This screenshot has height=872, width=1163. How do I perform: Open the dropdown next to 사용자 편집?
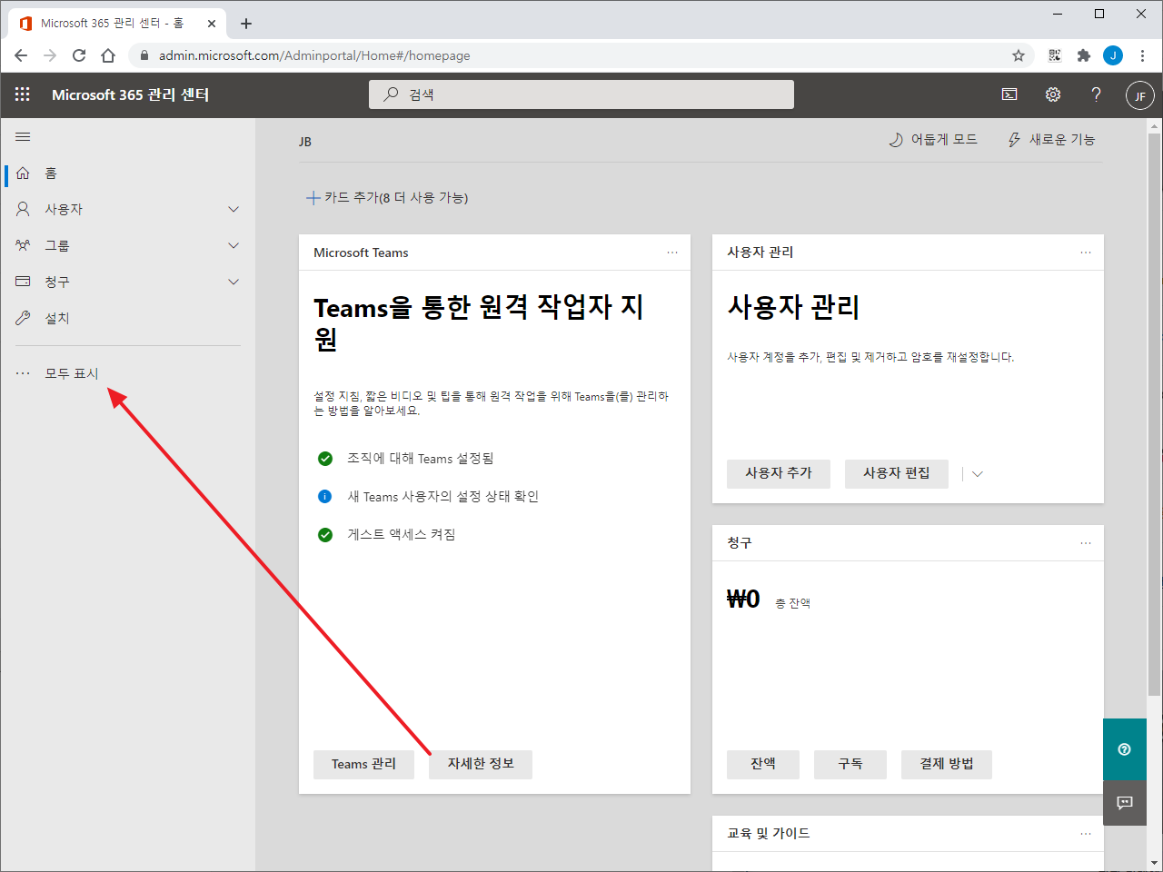pos(978,474)
